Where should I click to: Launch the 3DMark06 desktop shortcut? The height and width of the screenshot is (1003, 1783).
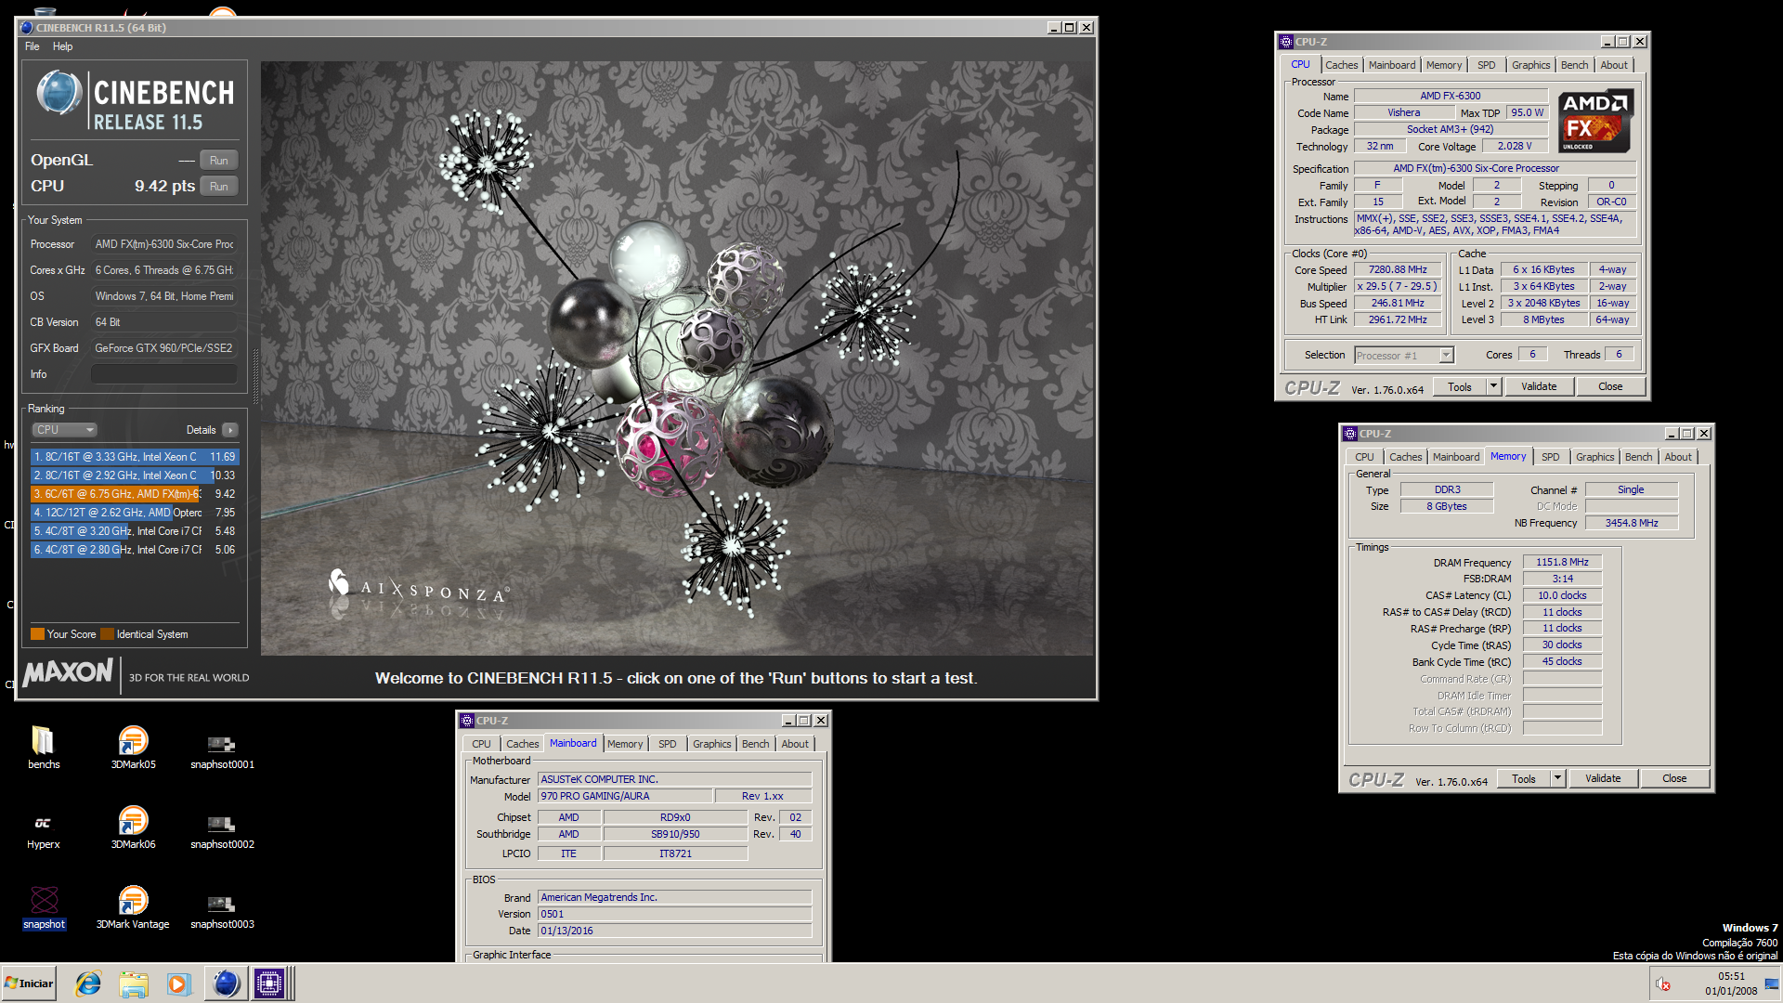133,827
